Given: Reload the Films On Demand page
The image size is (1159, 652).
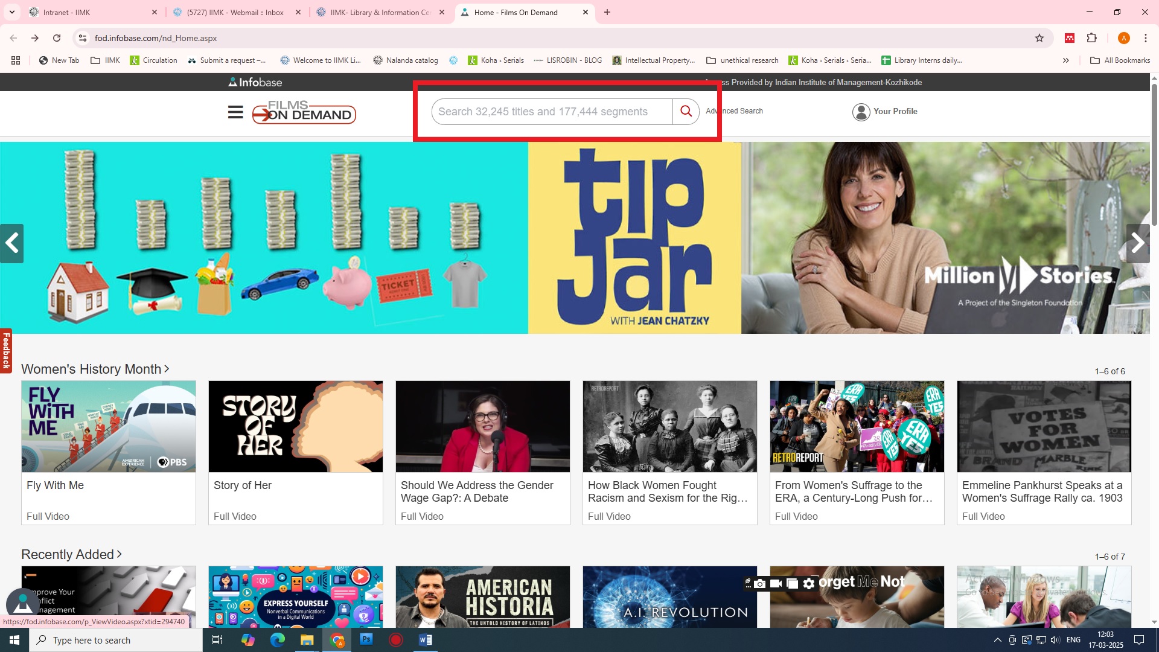Looking at the screenshot, I should (57, 38).
